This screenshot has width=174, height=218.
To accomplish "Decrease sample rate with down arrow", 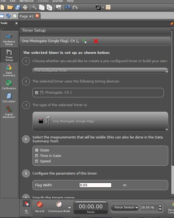I will (160, 209).
